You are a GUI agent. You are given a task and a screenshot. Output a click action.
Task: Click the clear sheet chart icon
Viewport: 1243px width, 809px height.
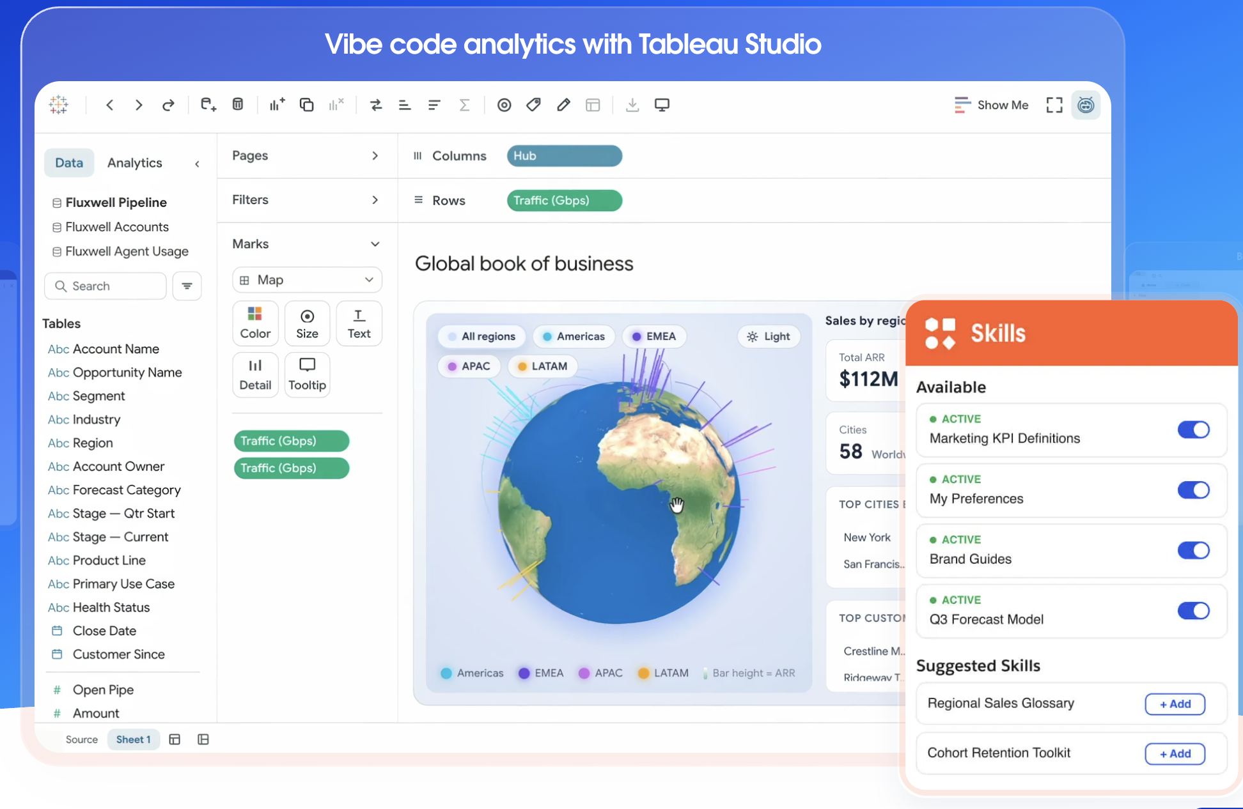pyautogui.click(x=336, y=105)
